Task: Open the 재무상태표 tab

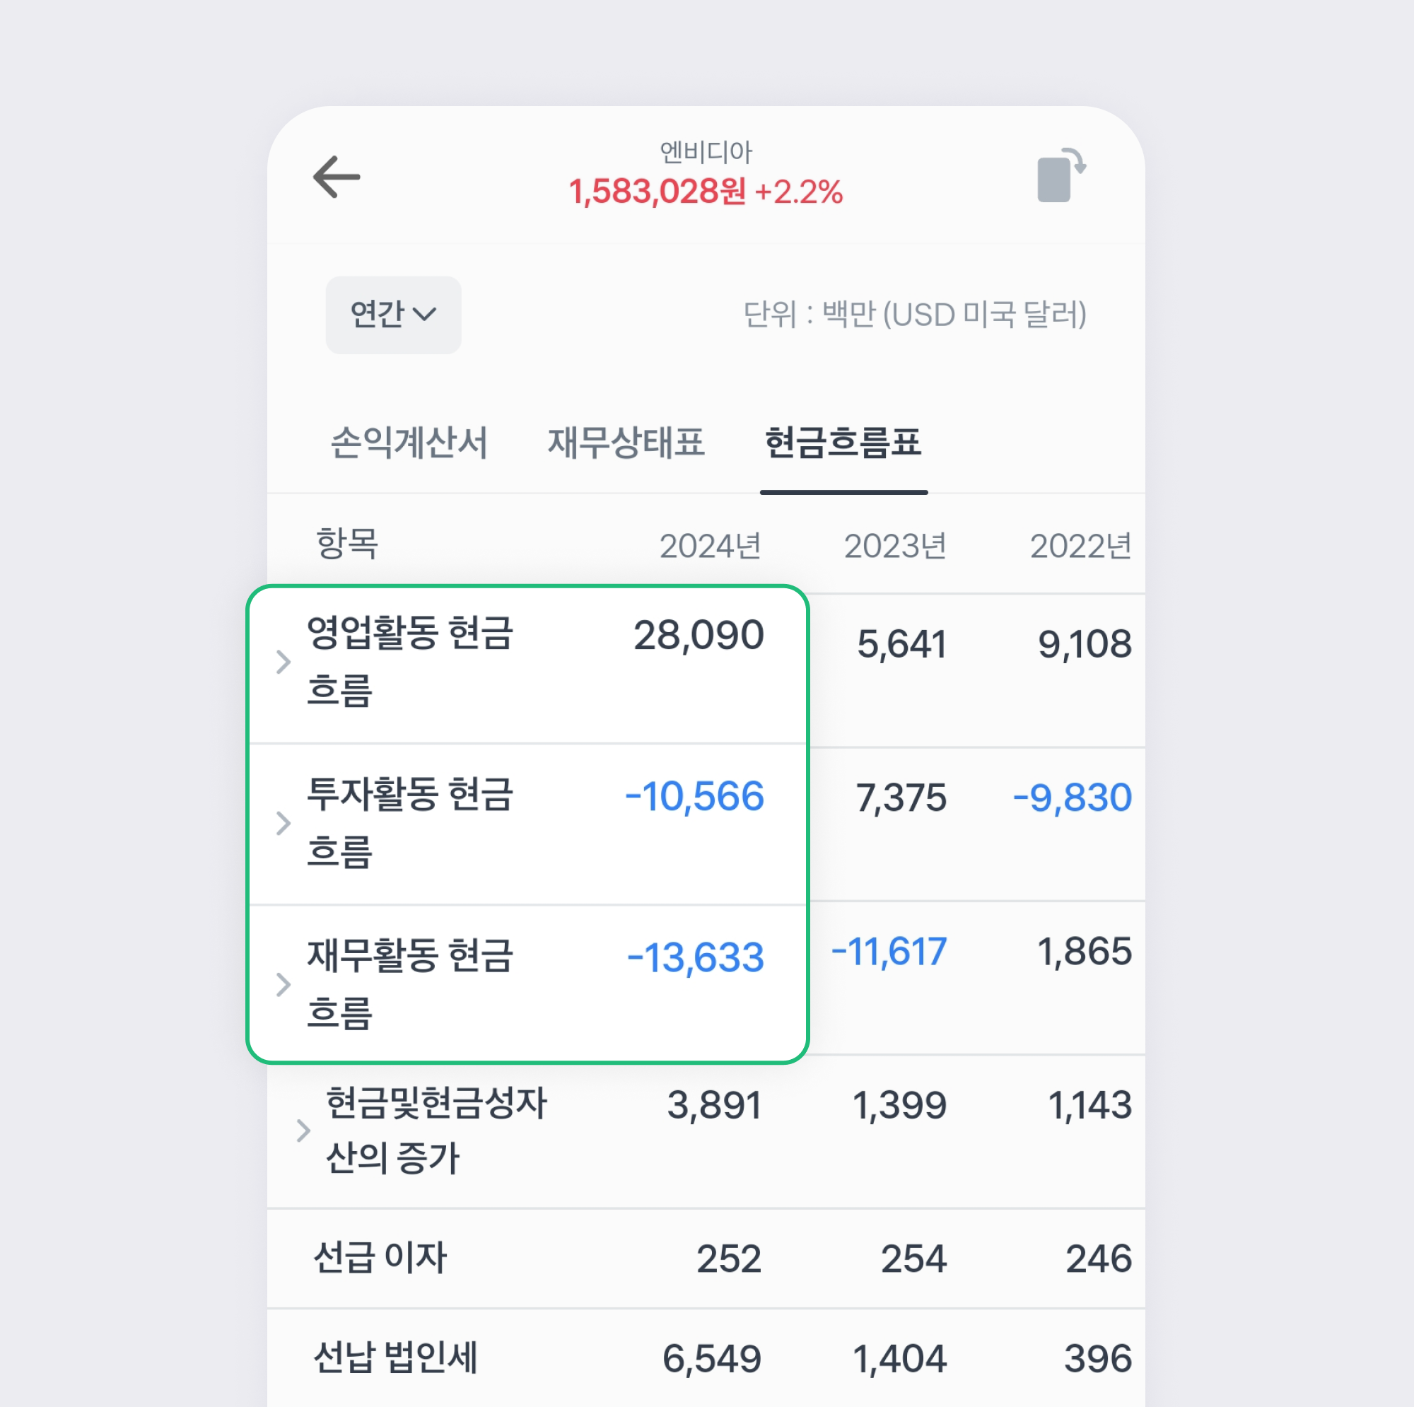Action: 626,442
